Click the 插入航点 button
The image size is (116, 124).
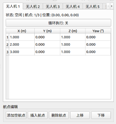tap(38, 115)
